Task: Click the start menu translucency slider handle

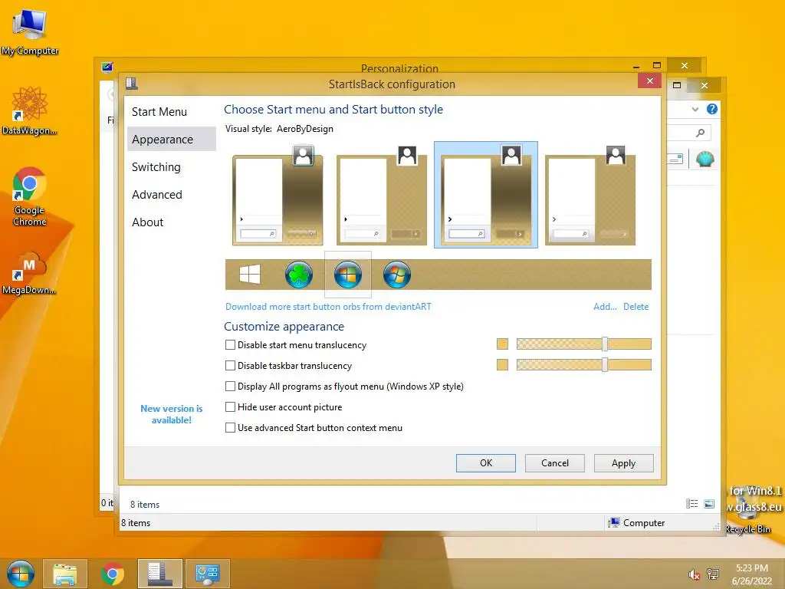Action: (605, 344)
